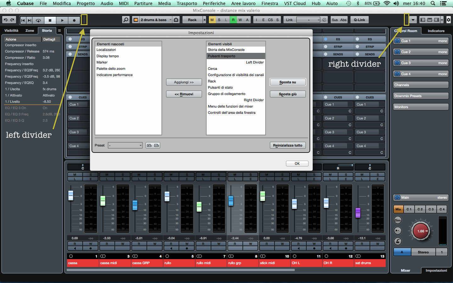Go to previous marker transport button
The height and width of the screenshot is (283, 453).
tap(23, 20)
